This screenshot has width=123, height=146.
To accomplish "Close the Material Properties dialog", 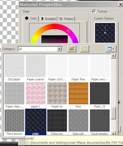I will click(121, 4).
